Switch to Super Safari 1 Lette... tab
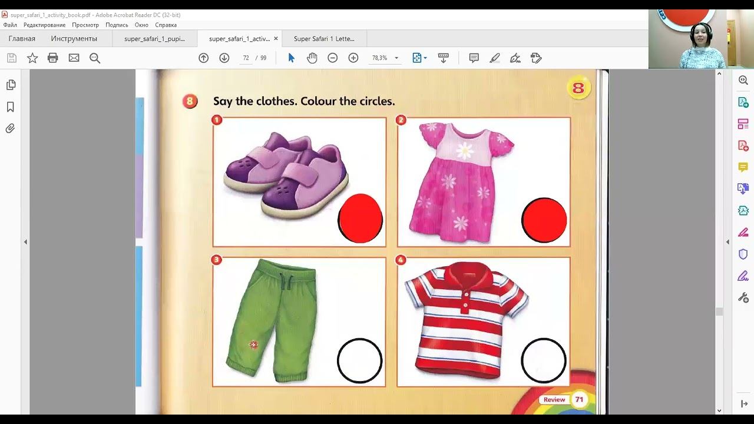Screen dimensions: 754x424 (x=324, y=39)
